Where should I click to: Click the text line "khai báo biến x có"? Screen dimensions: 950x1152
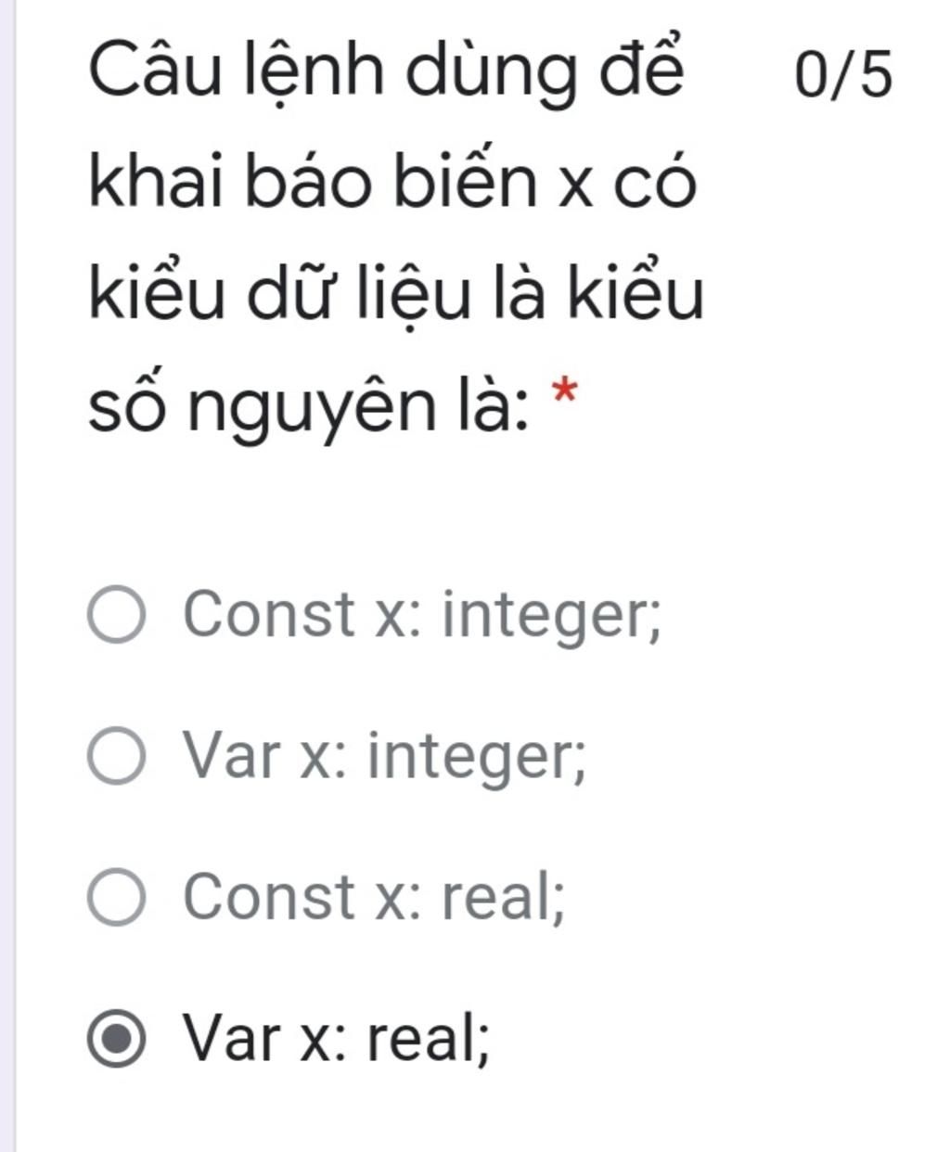pyautogui.click(x=392, y=183)
